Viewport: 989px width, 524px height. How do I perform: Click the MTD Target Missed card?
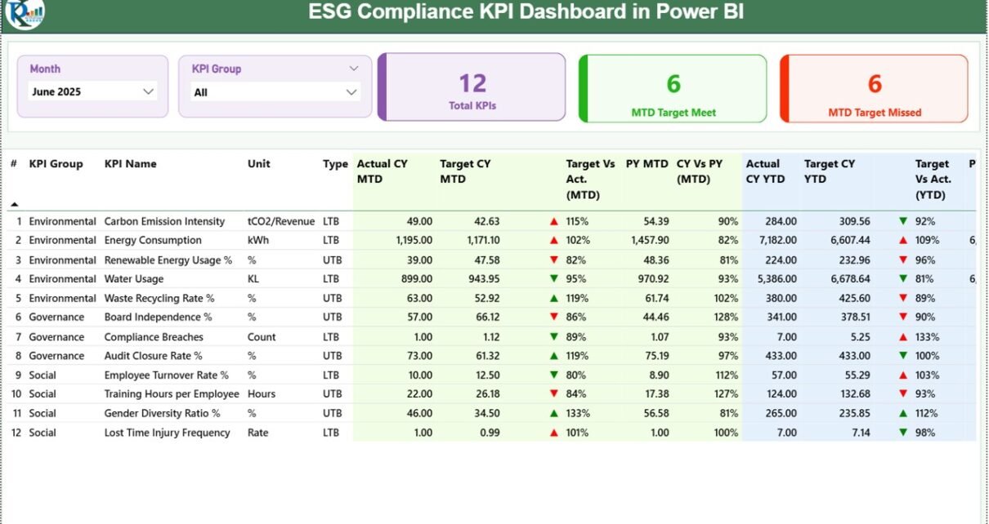pos(874,89)
